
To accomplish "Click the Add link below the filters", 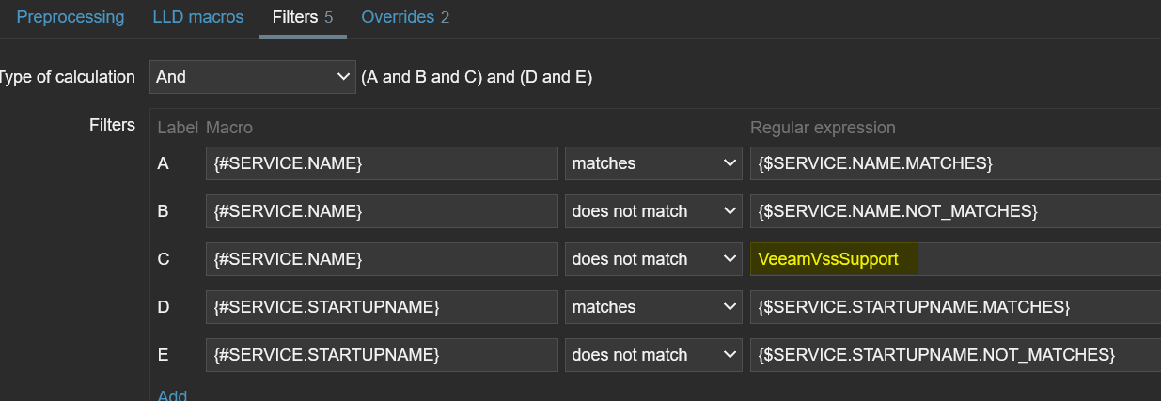I will coord(172,394).
